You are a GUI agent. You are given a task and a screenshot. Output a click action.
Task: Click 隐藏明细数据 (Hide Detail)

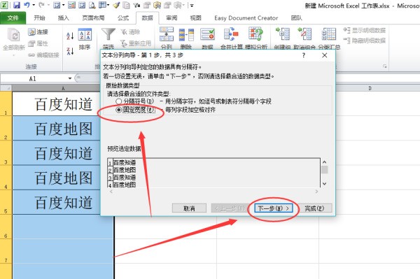365,41
